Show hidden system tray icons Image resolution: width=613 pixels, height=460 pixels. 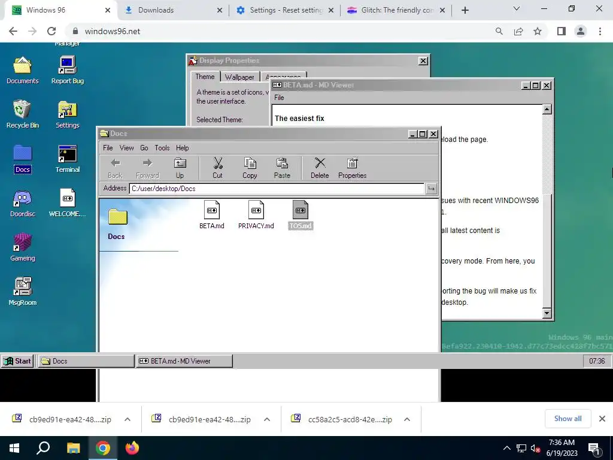coord(506,448)
